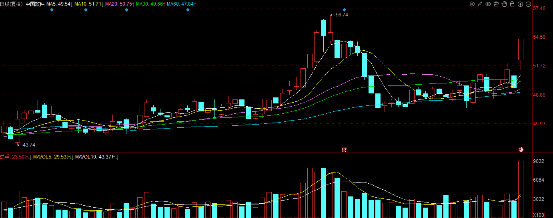The width and height of the screenshot is (553, 218).
Task: Click the red 涨 marker
Action: click(521, 150)
